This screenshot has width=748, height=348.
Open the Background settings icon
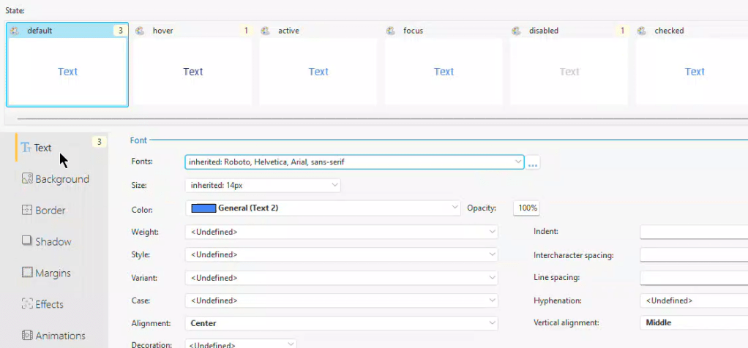pos(27,179)
